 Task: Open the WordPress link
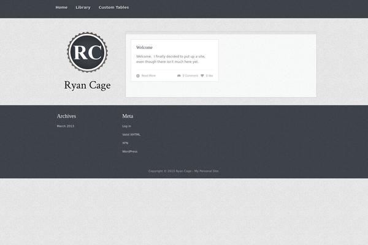click(130, 151)
